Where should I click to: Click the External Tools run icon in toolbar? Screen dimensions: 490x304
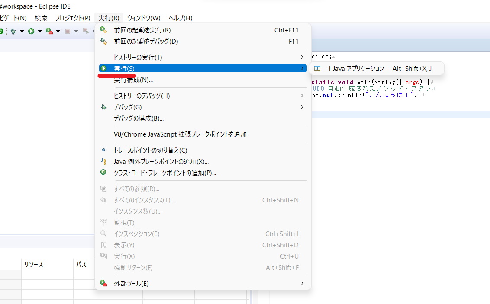49,31
